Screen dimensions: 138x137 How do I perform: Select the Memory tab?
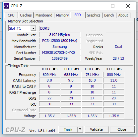[62, 15]
